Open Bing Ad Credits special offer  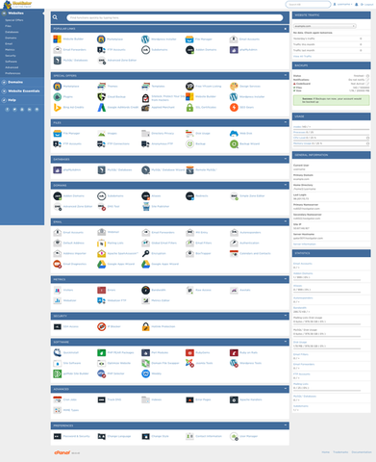73,107
